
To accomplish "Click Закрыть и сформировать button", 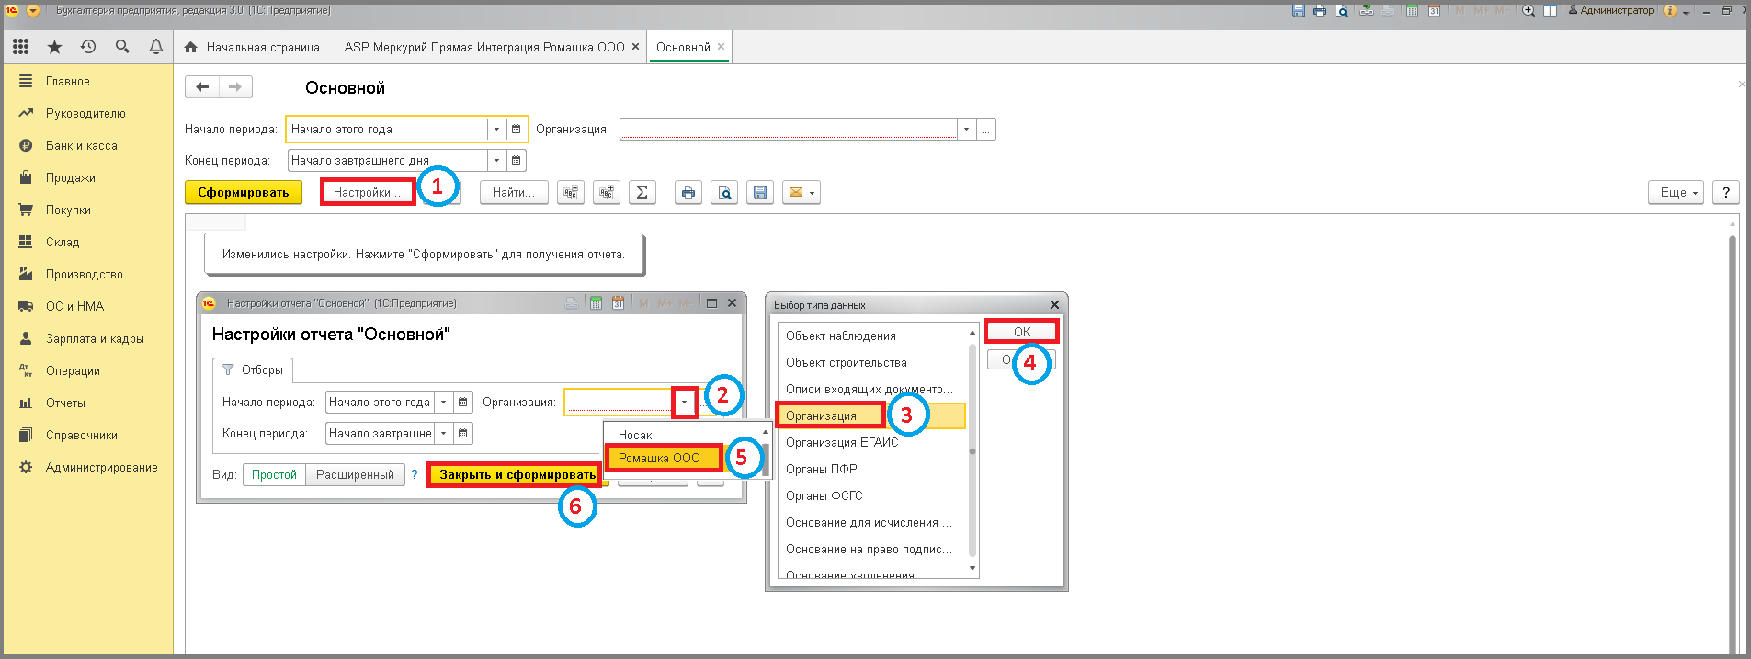I will coord(517,475).
